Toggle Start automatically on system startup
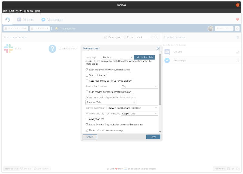 (x=87, y=70)
